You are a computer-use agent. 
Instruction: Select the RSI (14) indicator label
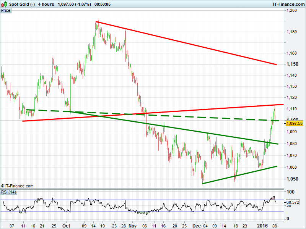pyautogui.click(x=8, y=192)
